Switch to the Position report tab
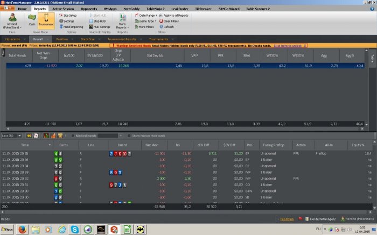Screen dimensions: 377x235 pos(62,39)
